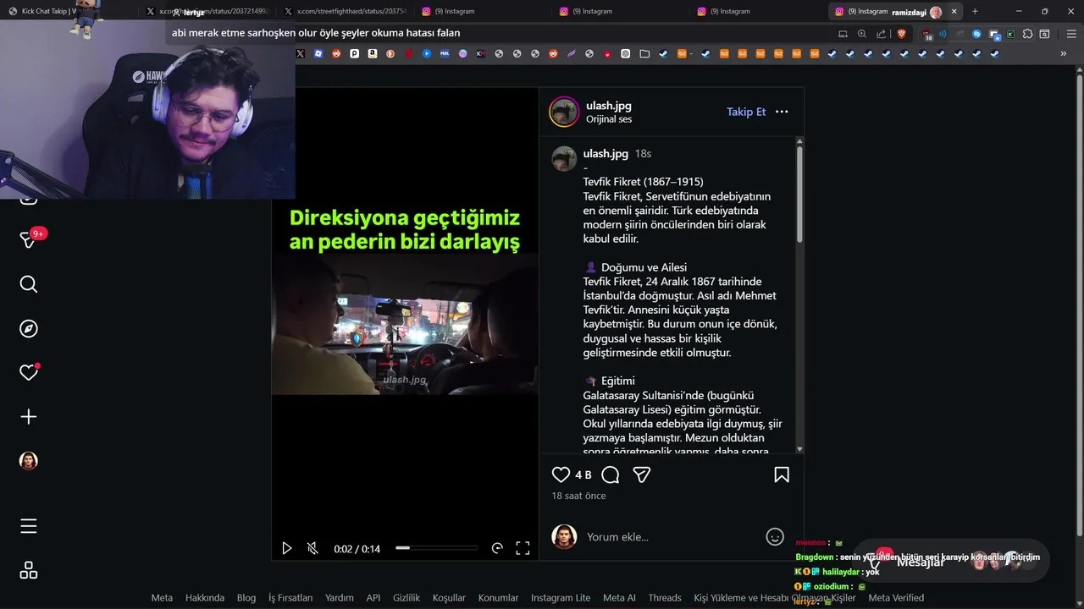This screenshot has width=1084, height=609.
Task: Open the browser main menu
Action: click(1072, 34)
